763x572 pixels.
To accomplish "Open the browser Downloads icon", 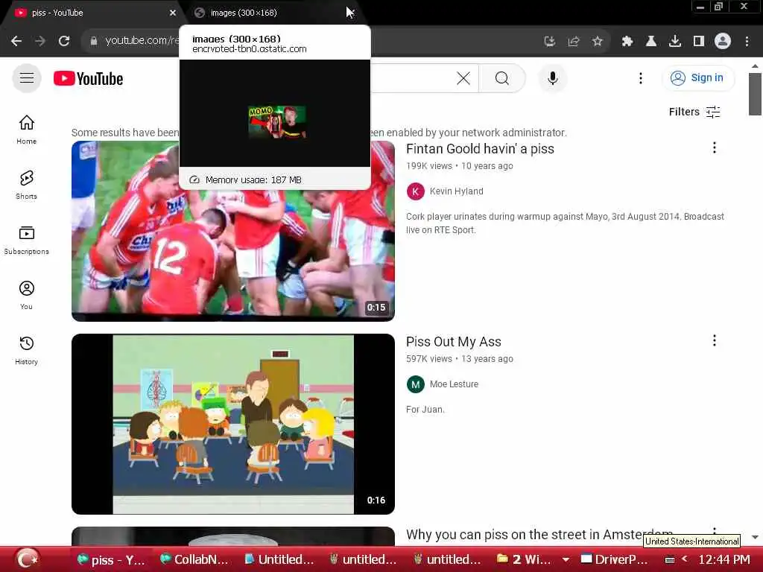I will tap(675, 42).
